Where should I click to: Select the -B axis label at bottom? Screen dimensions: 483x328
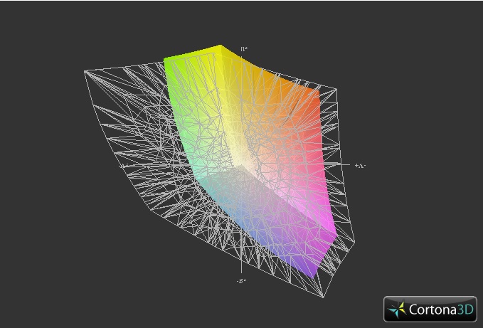[x=241, y=281]
